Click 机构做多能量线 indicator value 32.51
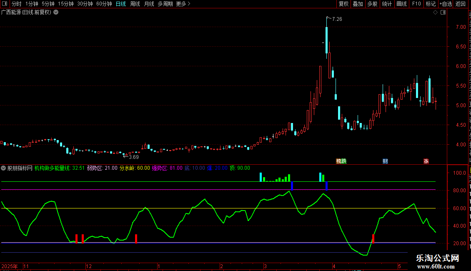The width and height of the screenshot is (471, 271). point(60,168)
